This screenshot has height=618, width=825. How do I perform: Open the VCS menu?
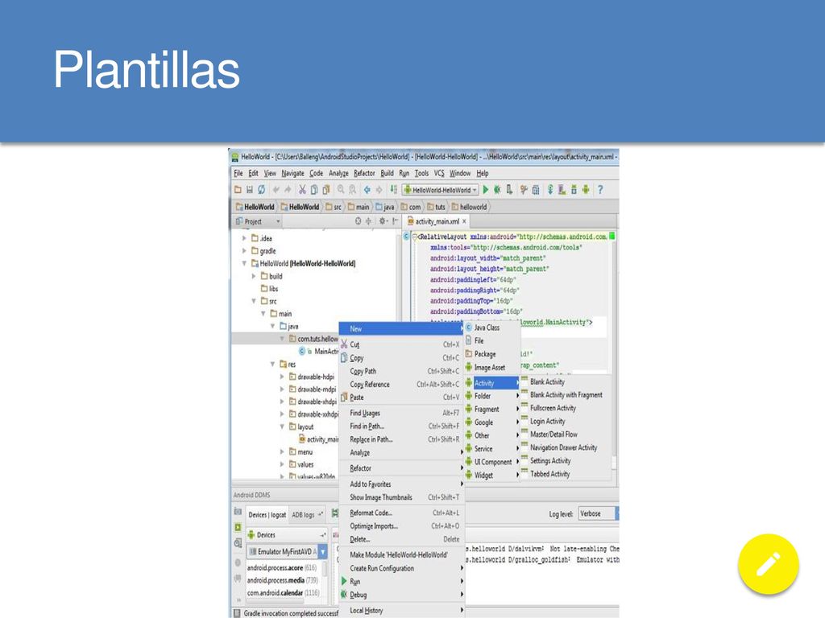[439, 173]
